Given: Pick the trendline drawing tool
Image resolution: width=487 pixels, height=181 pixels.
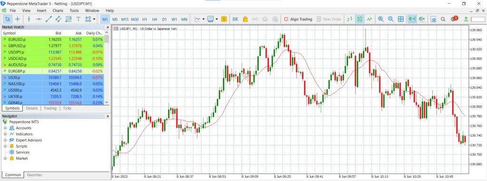Looking at the screenshot, I should coord(49,19).
